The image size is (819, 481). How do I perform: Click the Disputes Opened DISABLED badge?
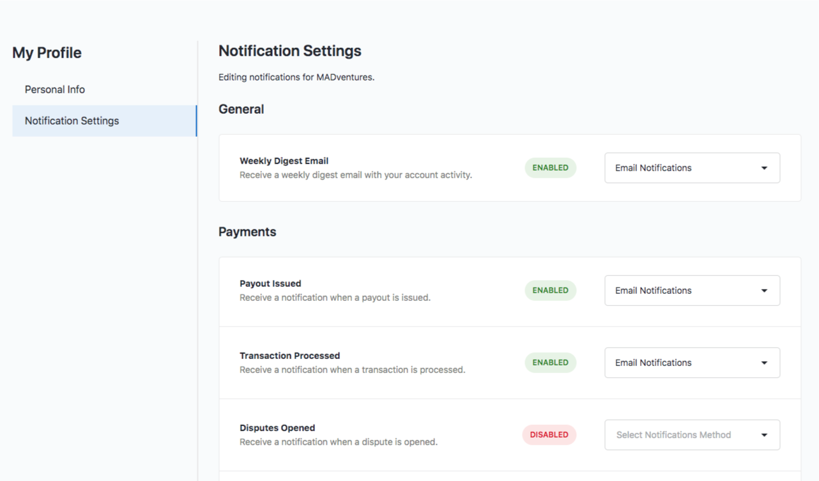pos(549,435)
